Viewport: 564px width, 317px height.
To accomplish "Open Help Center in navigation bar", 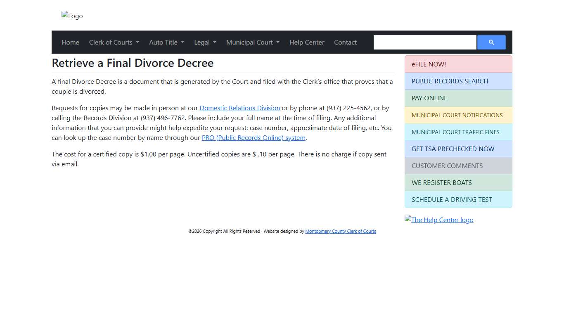I will pyautogui.click(x=307, y=42).
